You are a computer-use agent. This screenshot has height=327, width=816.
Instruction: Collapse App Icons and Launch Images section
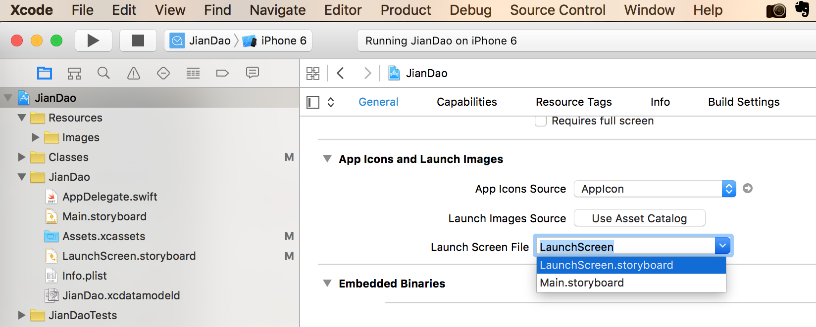coord(327,159)
